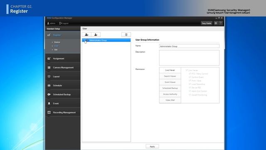Click the Recording Management sidebar icon
This screenshot has width=266, height=150.
49,112
